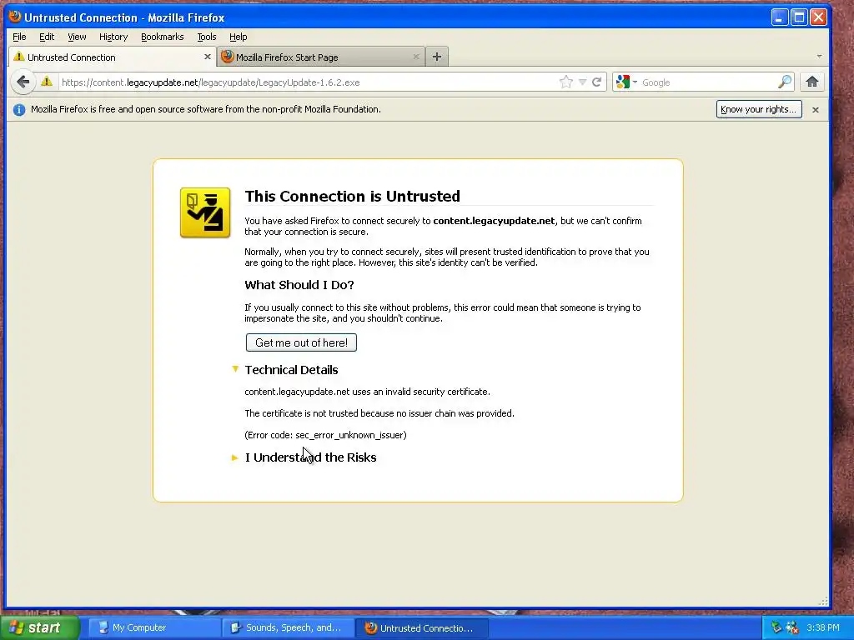Bookmark this page with the star icon
854x640 pixels.
click(566, 82)
